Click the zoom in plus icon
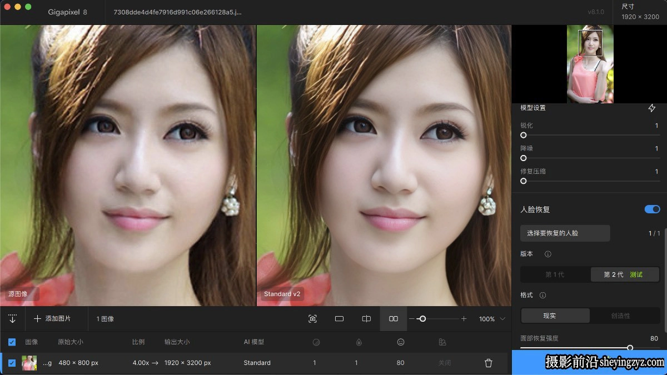Image resolution: width=667 pixels, height=375 pixels. click(464, 319)
